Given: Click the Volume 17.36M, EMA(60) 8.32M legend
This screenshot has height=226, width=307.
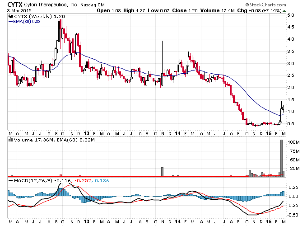Looking at the screenshot, I should click(54, 140).
